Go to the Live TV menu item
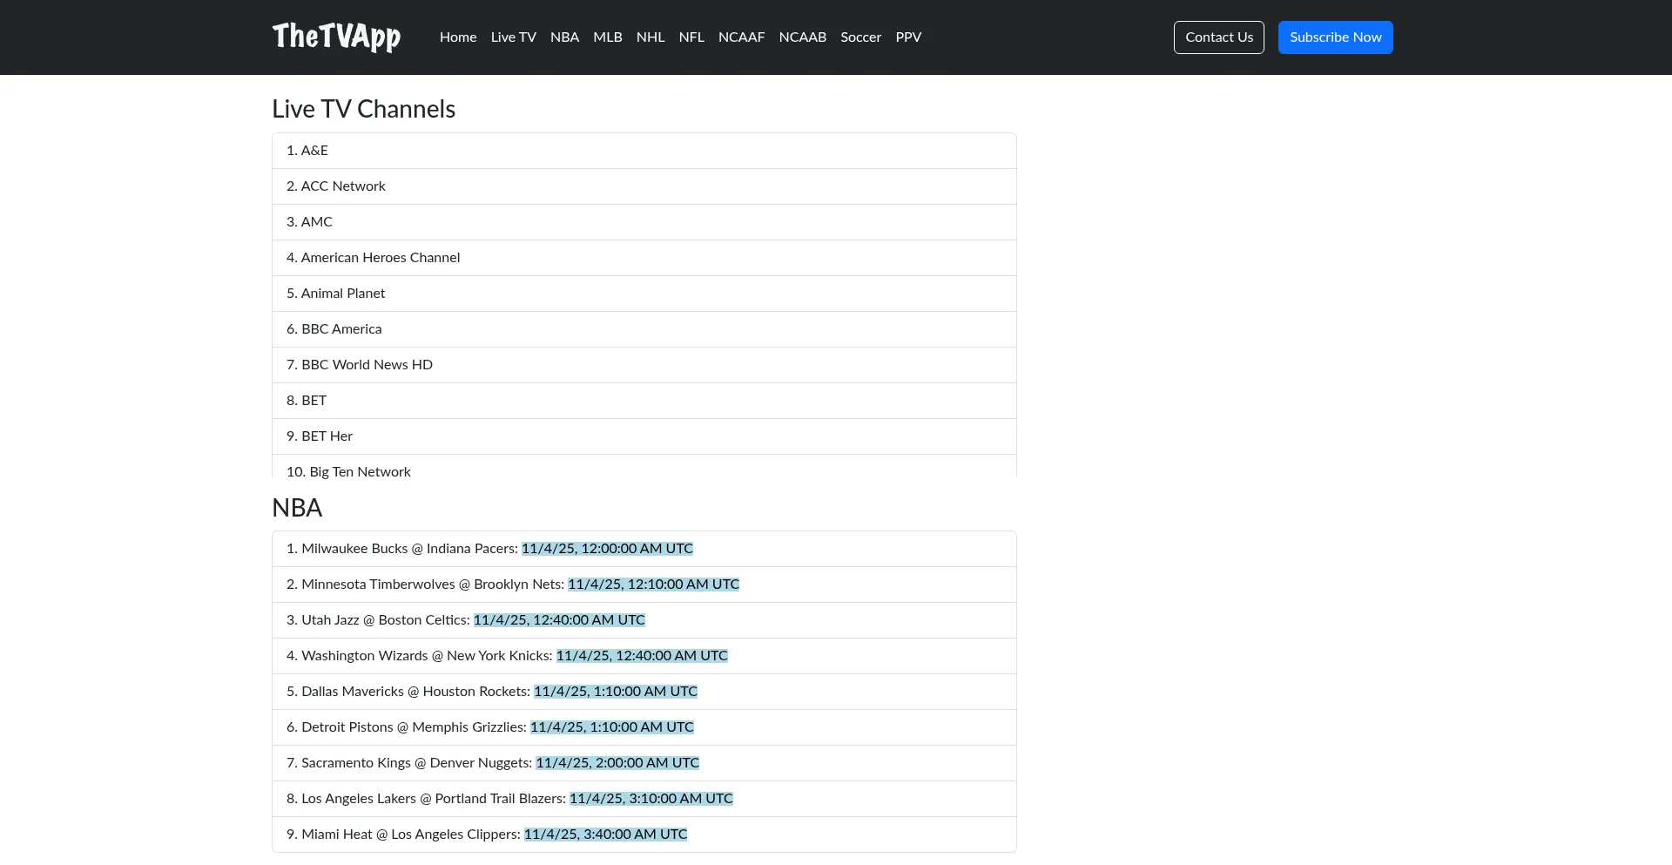The width and height of the screenshot is (1672, 865). point(513,37)
